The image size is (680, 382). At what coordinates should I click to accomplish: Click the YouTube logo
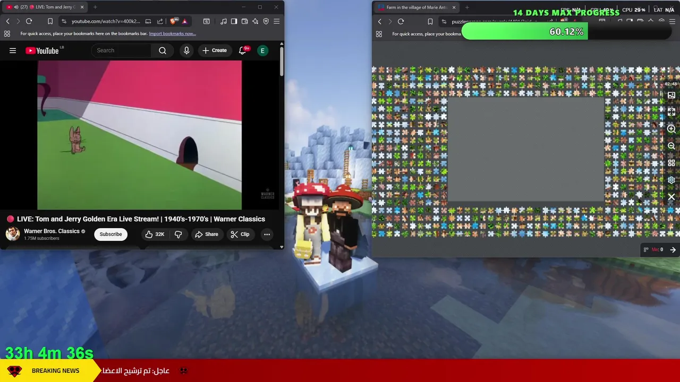coord(42,50)
